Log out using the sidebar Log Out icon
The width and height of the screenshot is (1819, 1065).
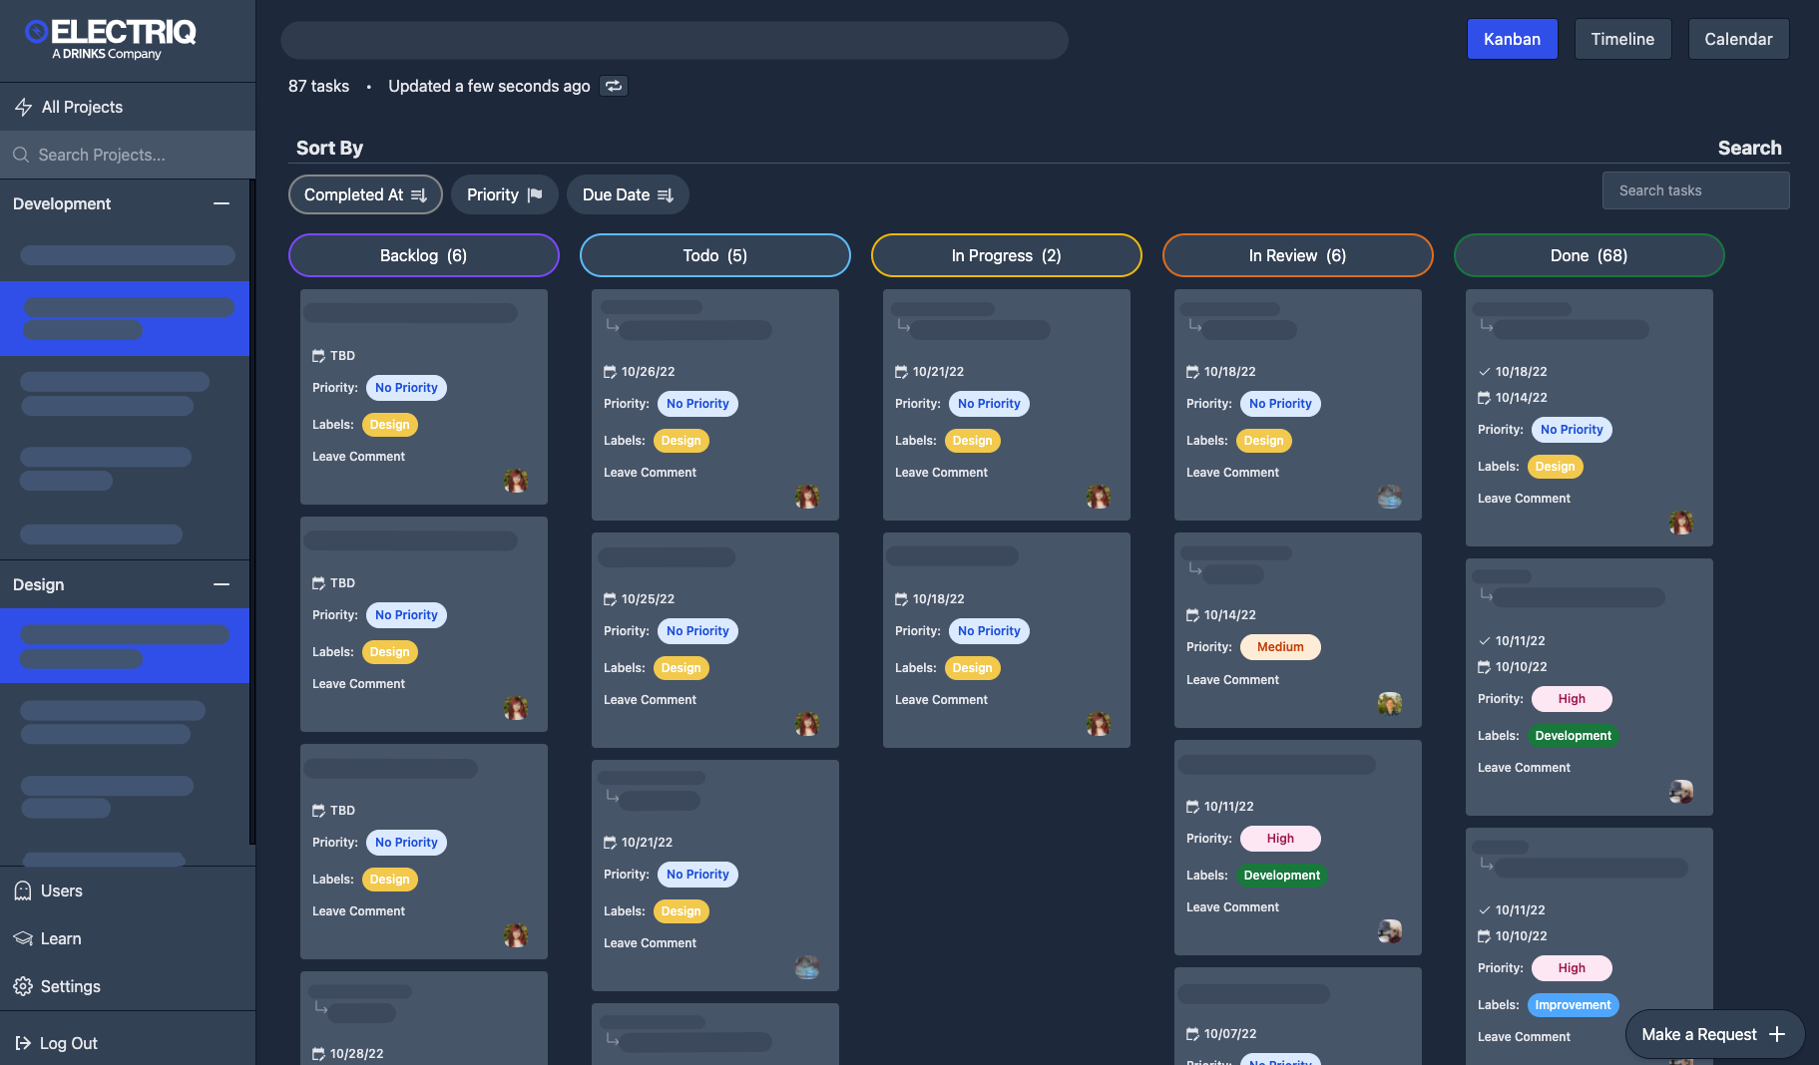[x=23, y=1043]
